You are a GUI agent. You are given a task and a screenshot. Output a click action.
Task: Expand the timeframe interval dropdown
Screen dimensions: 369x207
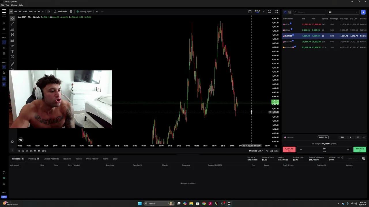(x=43, y=11)
